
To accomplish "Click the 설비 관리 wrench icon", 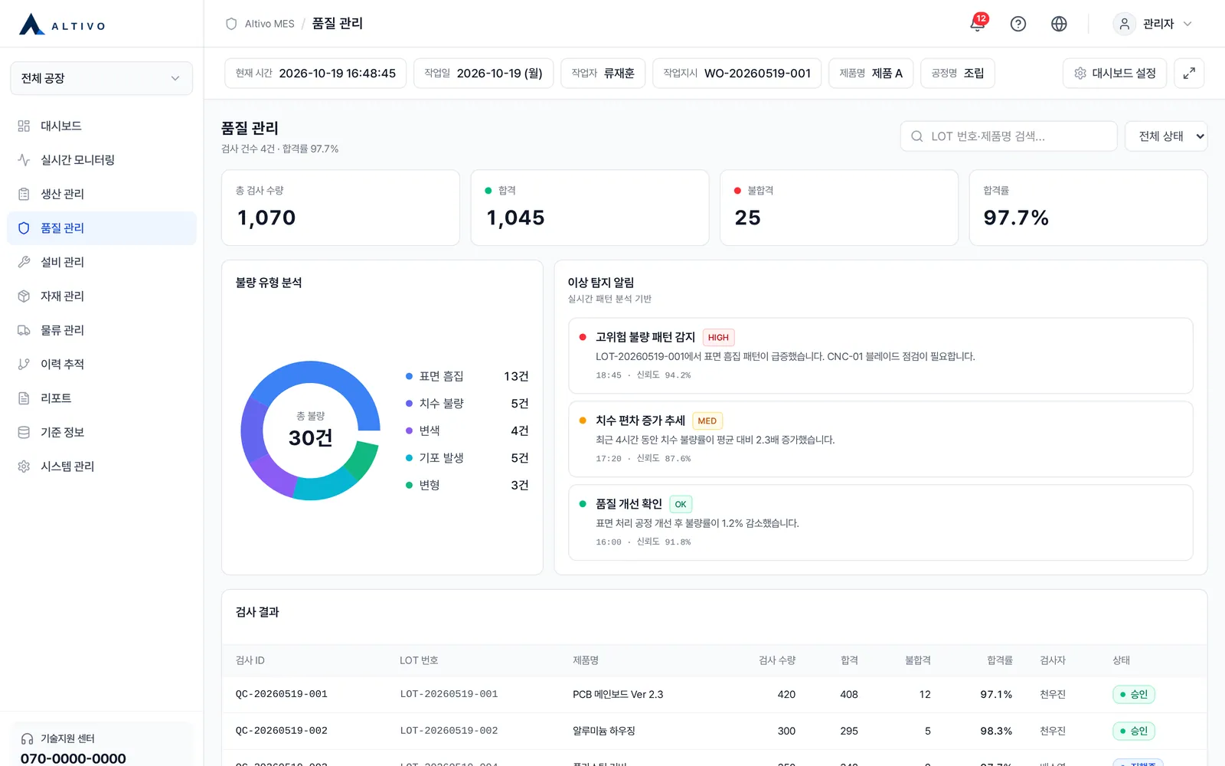I will coord(24,262).
